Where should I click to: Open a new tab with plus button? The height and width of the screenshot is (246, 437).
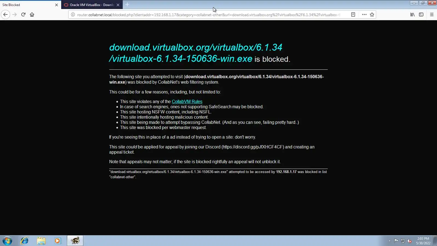127,4
